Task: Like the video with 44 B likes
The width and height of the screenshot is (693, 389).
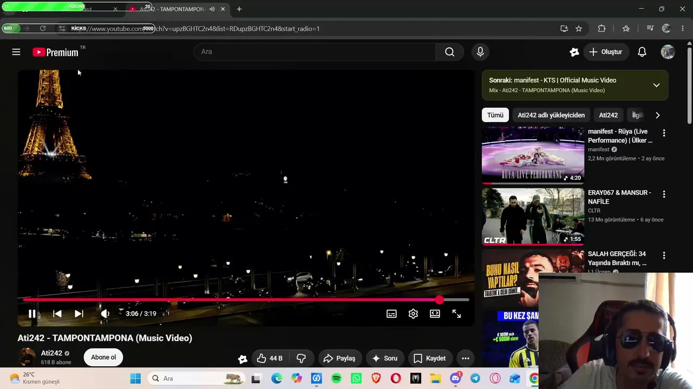Action: (x=270, y=358)
